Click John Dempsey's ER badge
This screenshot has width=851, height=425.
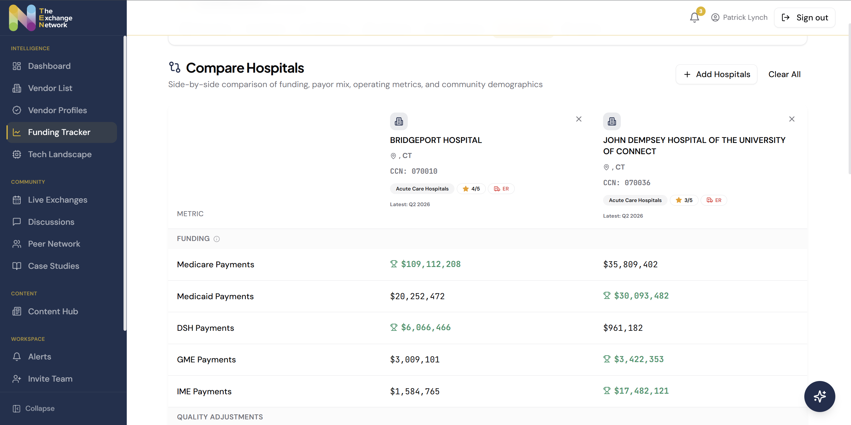pyautogui.click(x=714, y=201)
